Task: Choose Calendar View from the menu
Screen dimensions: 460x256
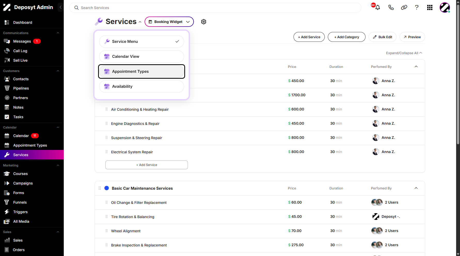Action: coord(141,57)
